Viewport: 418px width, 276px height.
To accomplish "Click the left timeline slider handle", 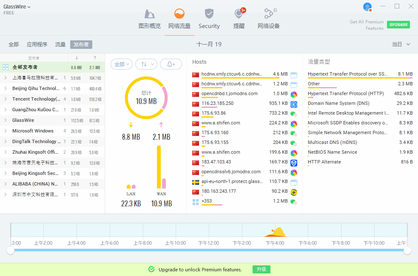I will coord(11,251).
